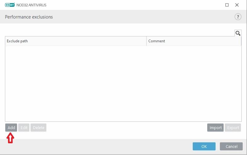Click the Performance exclusions heading
Image resolution: width=247 pixels, height=155 pixels.
coord(29,17)
